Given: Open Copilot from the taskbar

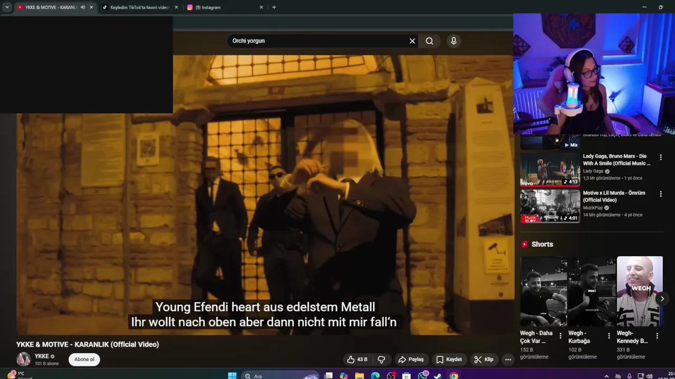Looking at the screenshot, I should (x=344, y=376).
